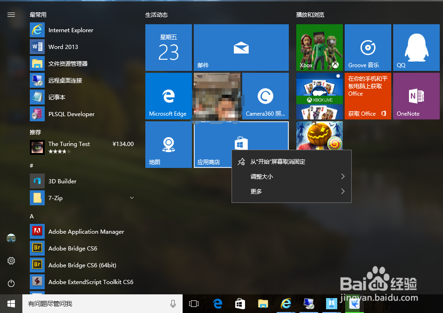This screenshot has height=313, width=443.
Task: Click the 生活动态 group heading
Action: click(x=157, y=15)
